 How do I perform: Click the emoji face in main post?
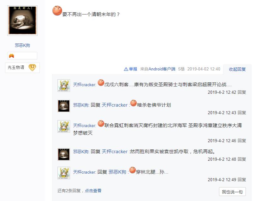pyautogui.click(x=57, y=11)
